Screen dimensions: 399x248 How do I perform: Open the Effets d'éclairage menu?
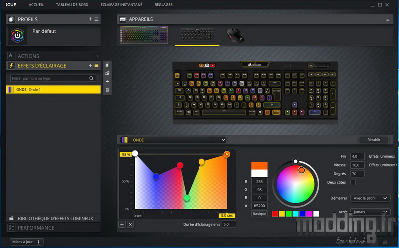(96, 66)
